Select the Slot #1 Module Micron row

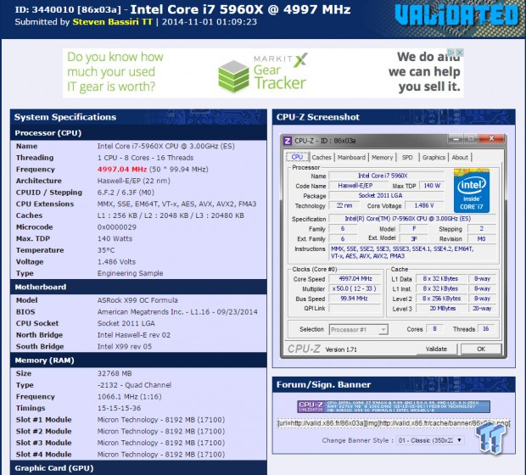[138, 420]
